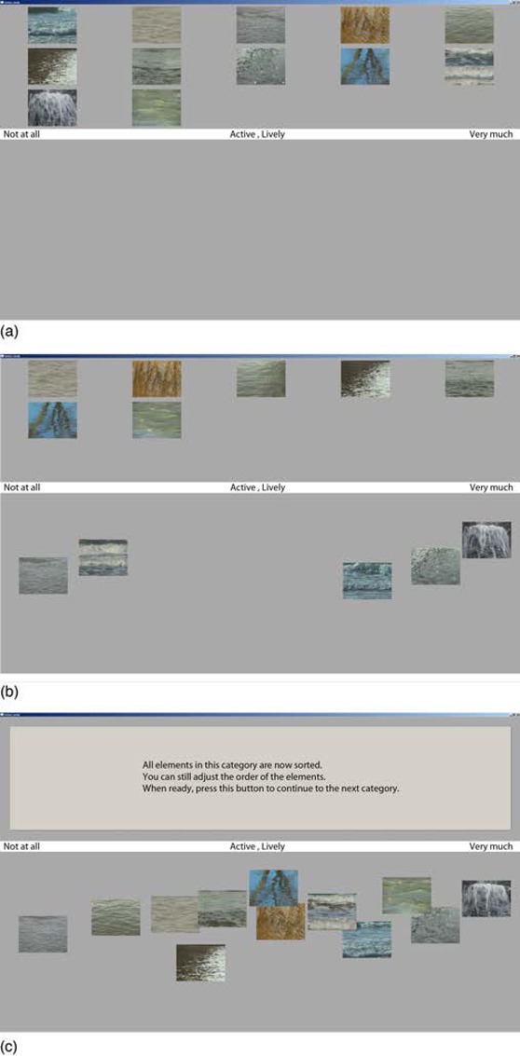Select orange reeds thumbnail in panel (b)

pos(157,378)
